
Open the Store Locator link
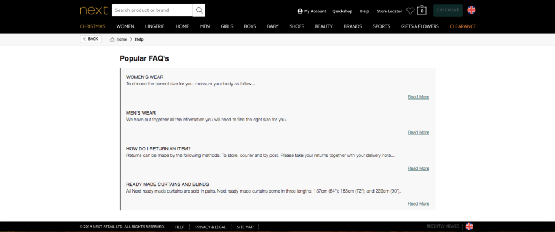coord(389,11)
